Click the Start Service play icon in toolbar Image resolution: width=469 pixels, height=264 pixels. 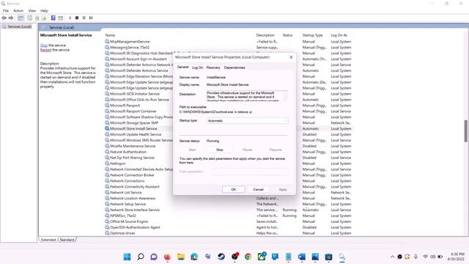(x=70, y=18)
